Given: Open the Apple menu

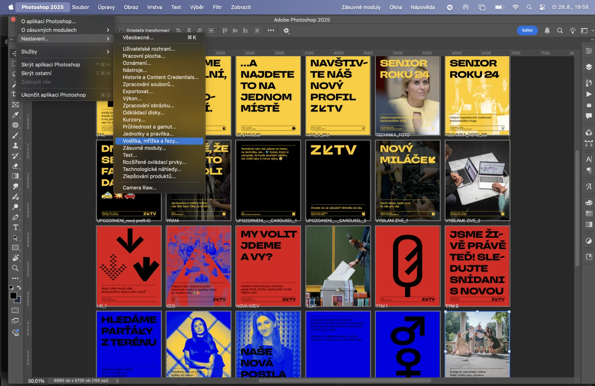Looking at the screenshot, I should [11, 7].
